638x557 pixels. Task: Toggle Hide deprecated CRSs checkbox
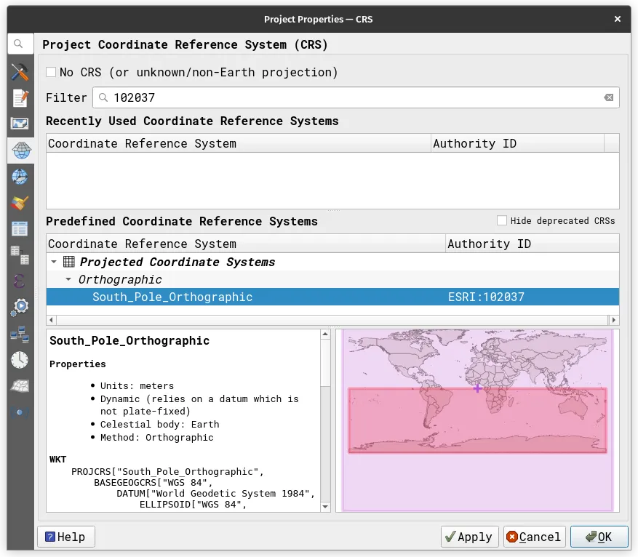tap(502, 220)
